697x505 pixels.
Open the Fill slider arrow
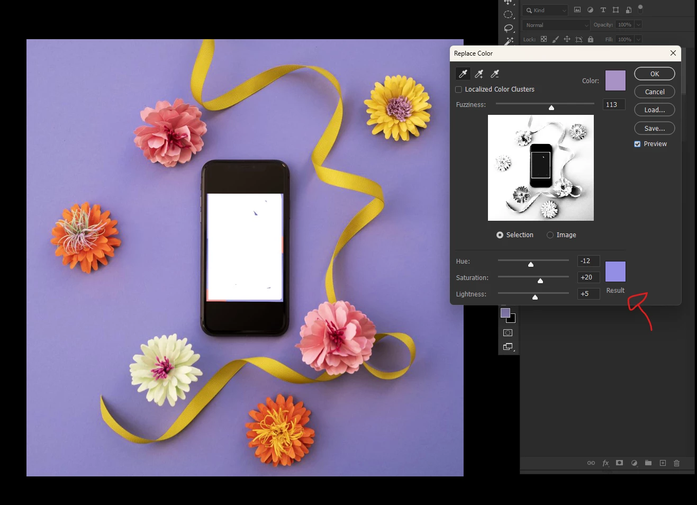(638, 39)
